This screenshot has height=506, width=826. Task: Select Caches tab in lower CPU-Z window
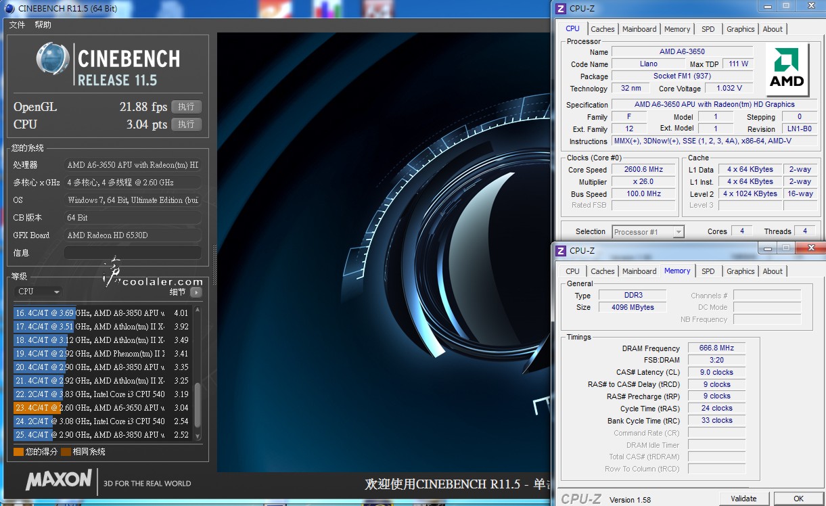603,271
